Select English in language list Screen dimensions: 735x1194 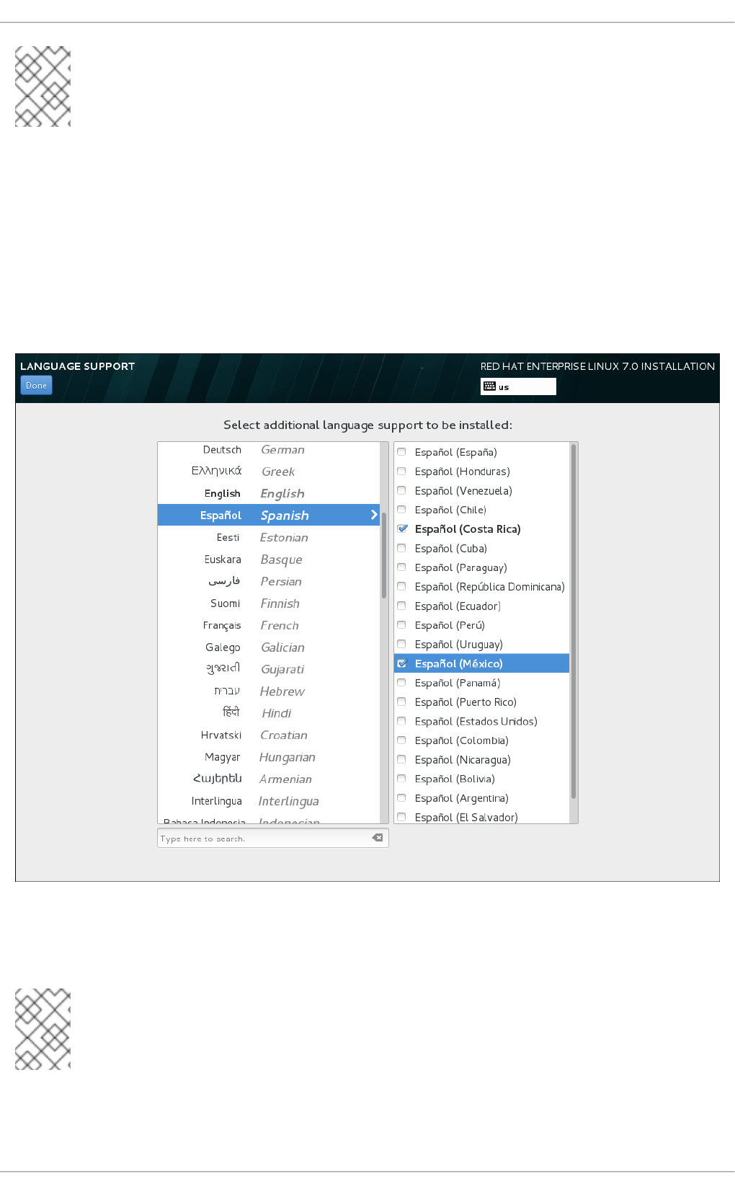coord(269,493)
